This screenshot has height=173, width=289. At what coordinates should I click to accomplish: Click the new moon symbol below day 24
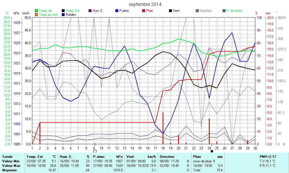(x=212, y=151)
